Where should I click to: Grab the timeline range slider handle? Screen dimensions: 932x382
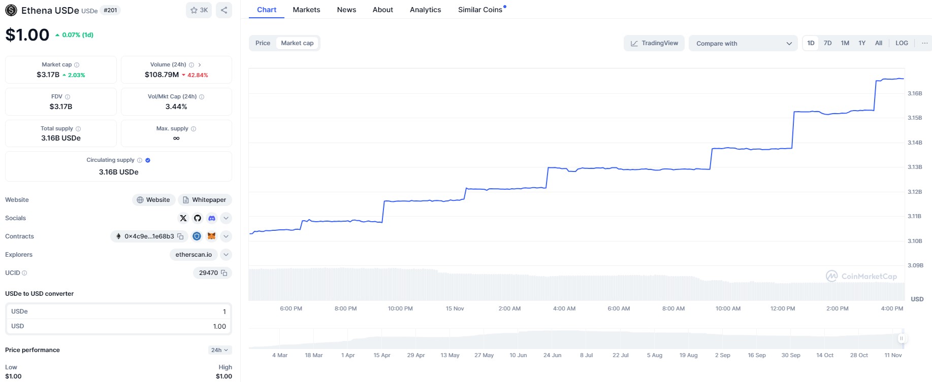[x=902, y=338]
